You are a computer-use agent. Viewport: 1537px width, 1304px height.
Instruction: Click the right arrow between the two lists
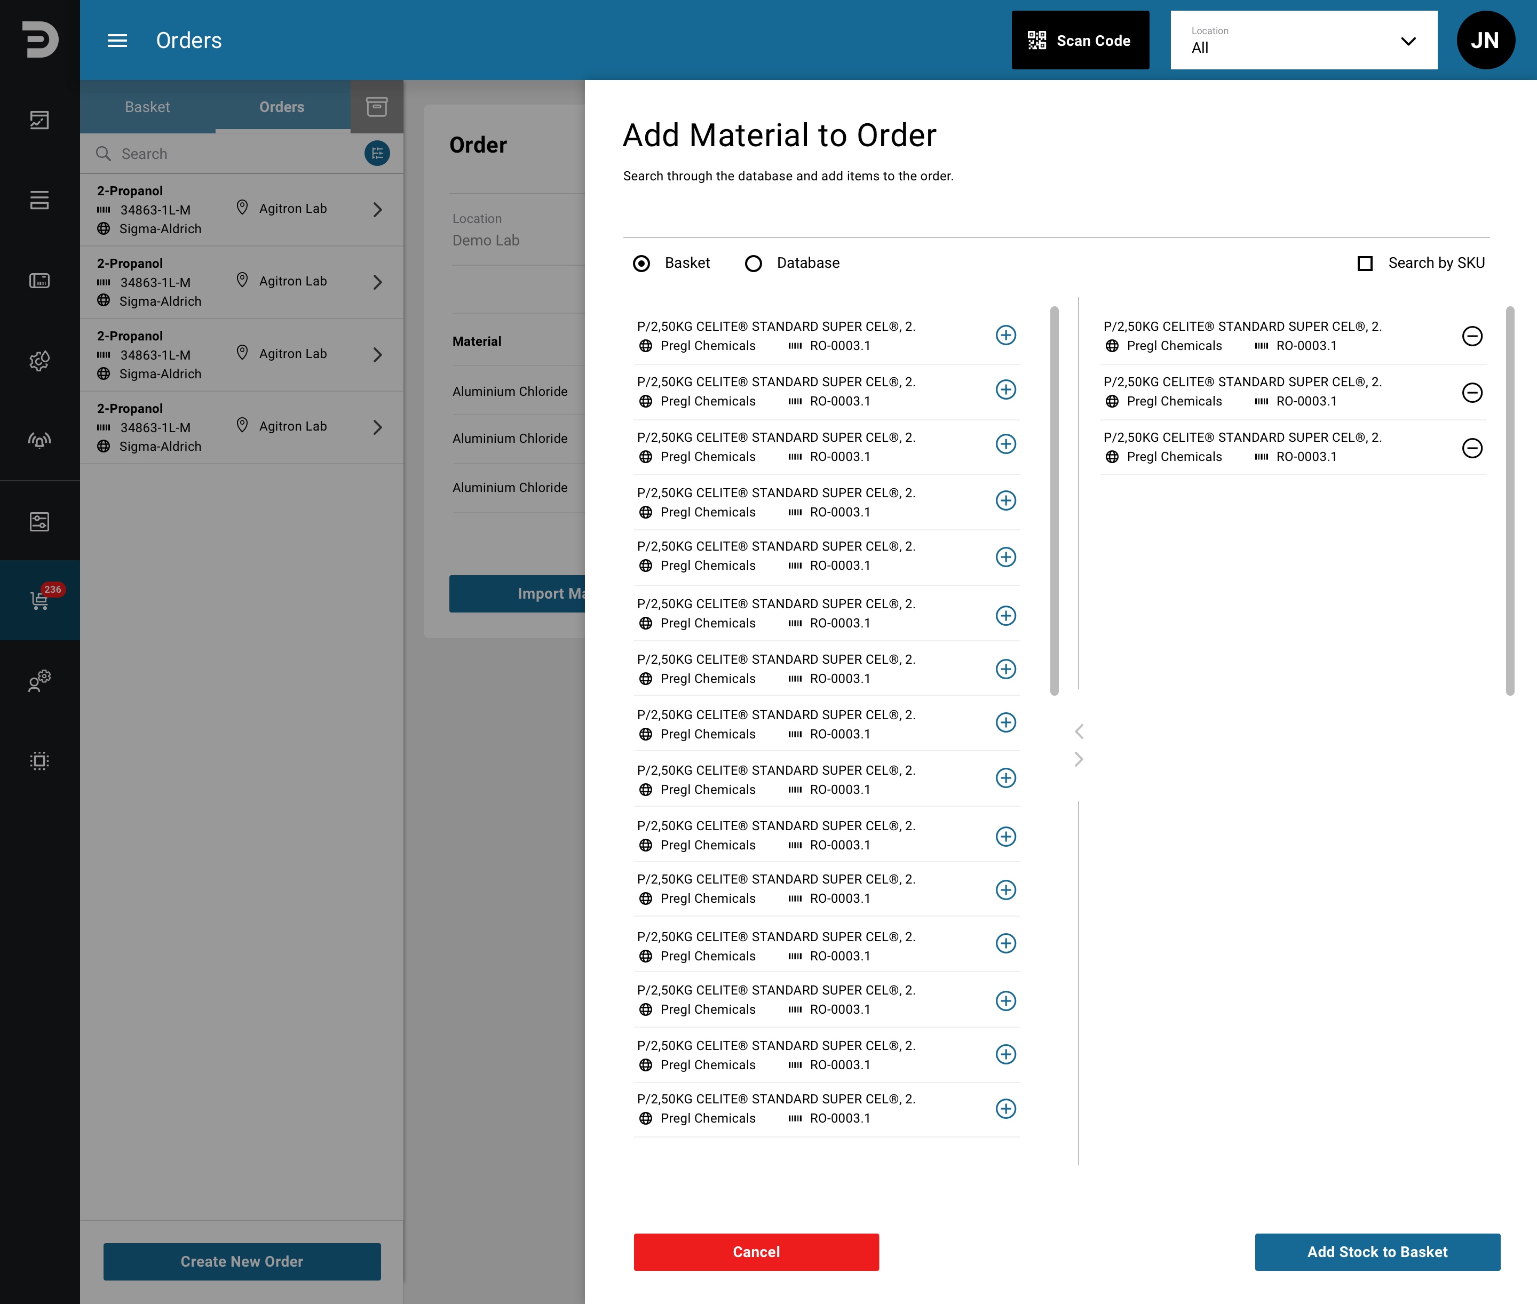(1079, 759)
